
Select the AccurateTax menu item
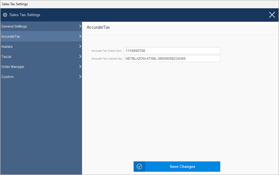(x=41, y=37)
